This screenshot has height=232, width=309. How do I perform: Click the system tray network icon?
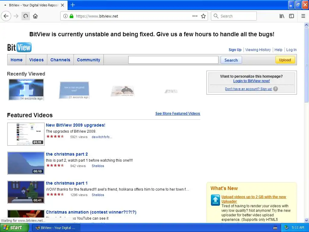click(x=287, y=228)
